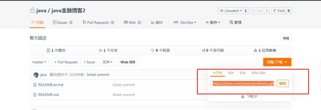Fork the repository
The height and width of the screenshot is (110, 321).
[x=279, y=11]
